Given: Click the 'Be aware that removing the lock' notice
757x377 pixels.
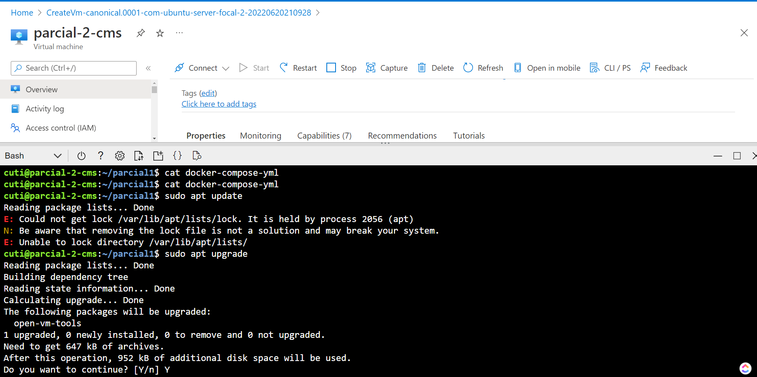Looking at the screenshot, I should (x=221, y=231).
